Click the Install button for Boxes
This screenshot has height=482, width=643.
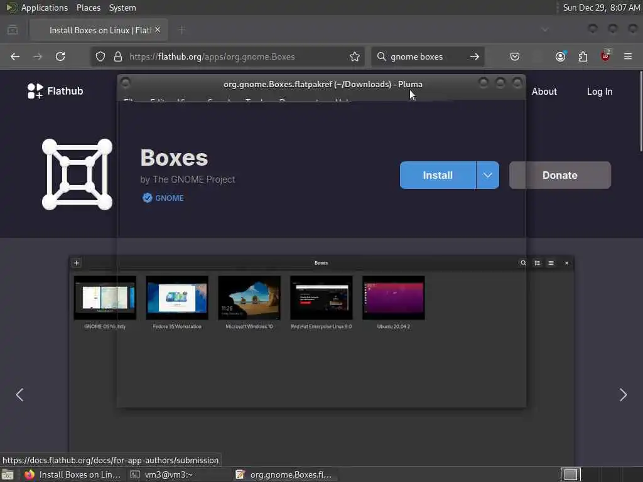438,175
